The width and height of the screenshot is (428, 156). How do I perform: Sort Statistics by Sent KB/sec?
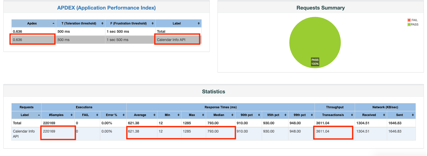(x=401, y=115)
